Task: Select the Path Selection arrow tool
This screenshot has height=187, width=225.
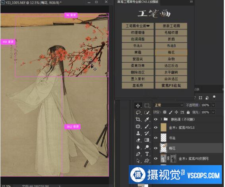Action: pyautogui.click(x=138, y=161)
